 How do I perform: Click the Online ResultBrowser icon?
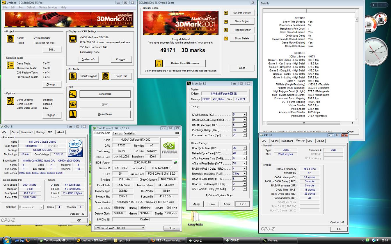(159, 63)
